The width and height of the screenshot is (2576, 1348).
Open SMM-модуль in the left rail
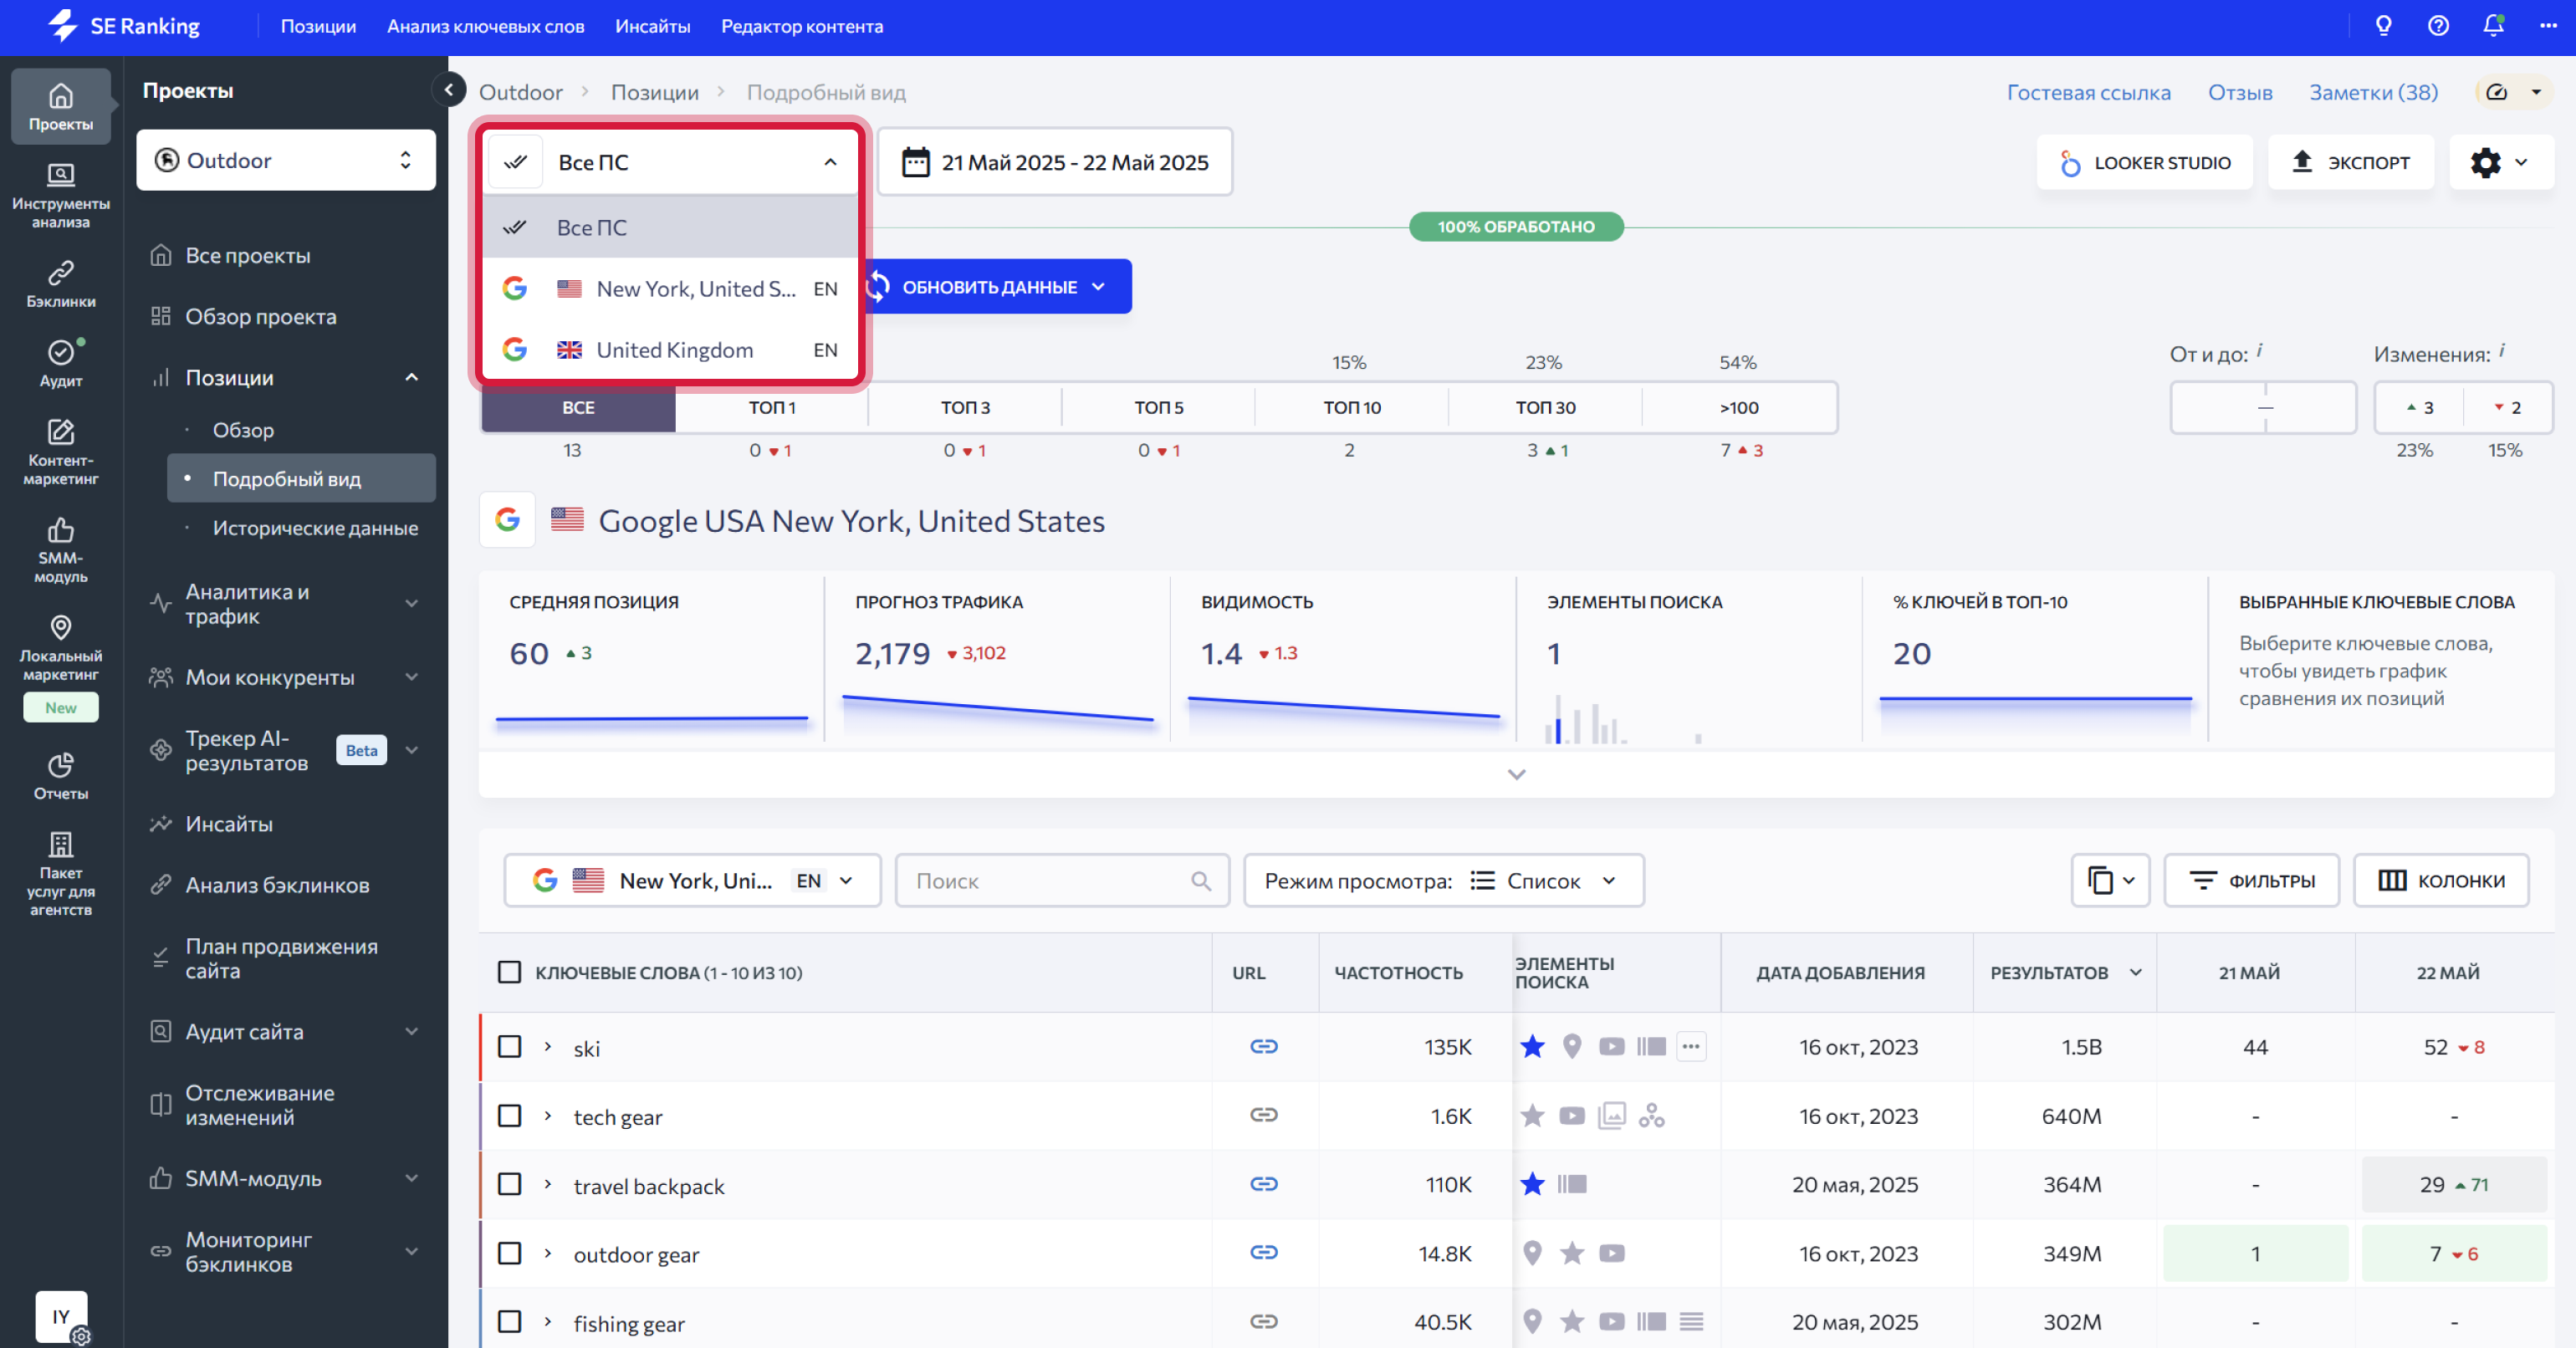point(61,551)
